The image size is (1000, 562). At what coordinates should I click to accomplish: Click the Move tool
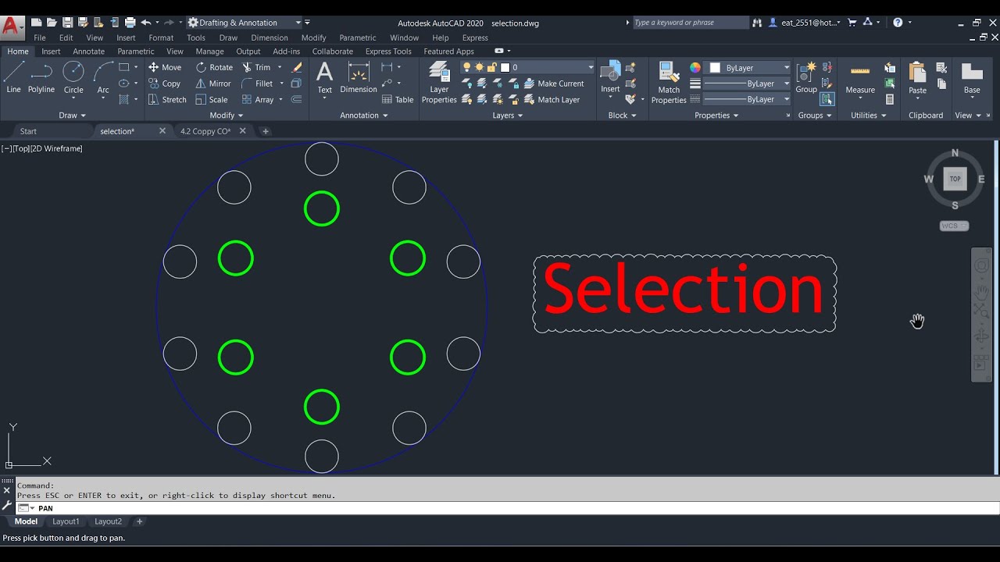click(x=165, y=67)
